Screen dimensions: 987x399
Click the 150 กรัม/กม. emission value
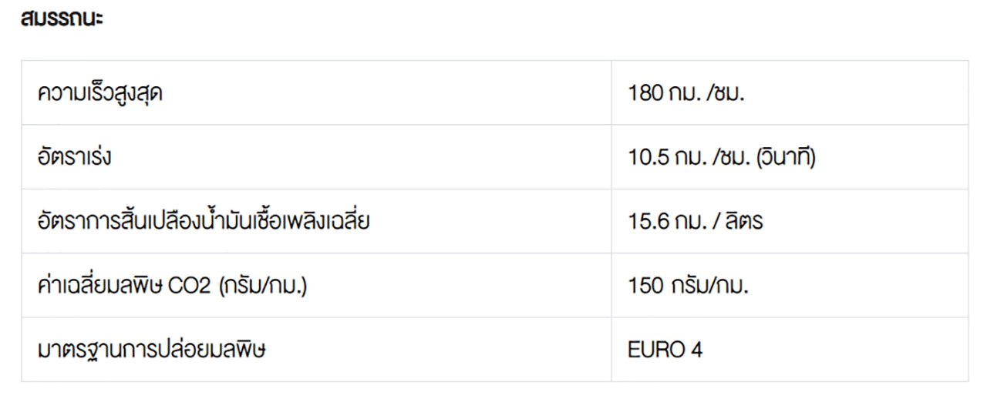(x=689, y=287)
